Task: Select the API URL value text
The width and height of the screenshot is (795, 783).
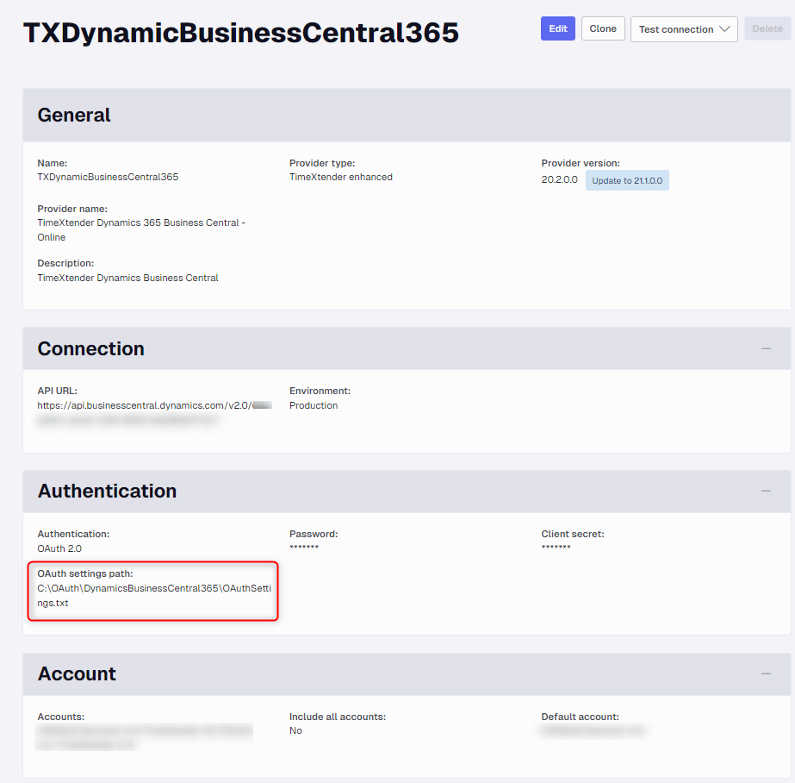Action: [x=155, y=412]
